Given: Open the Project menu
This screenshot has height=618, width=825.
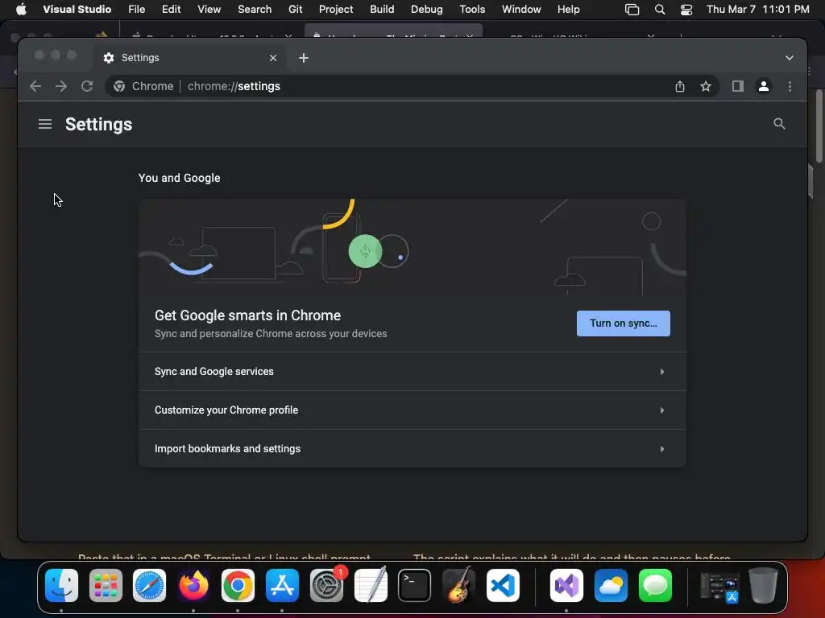Looking at the screenshot, I should click(x=336, y=9).
